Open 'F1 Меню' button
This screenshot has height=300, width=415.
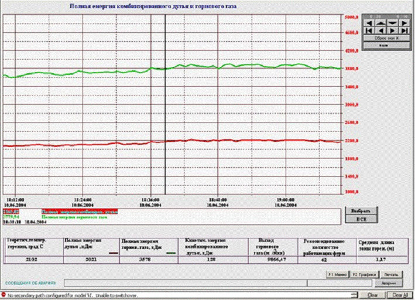338,275
